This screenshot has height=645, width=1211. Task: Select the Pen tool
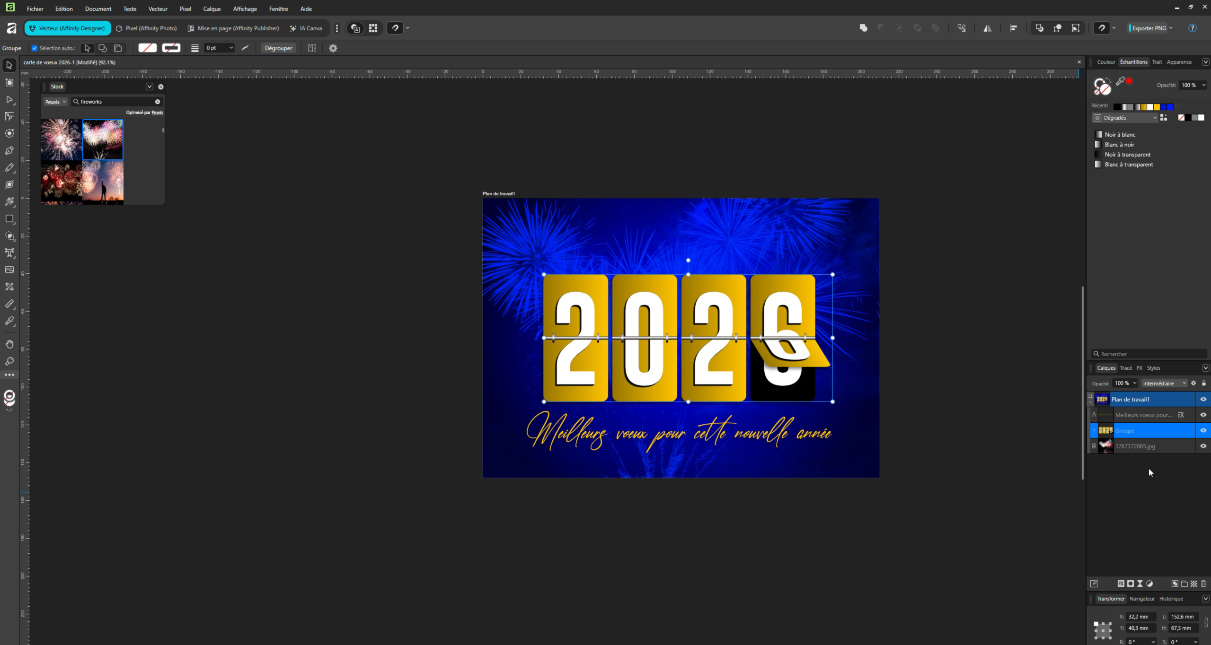9,151
